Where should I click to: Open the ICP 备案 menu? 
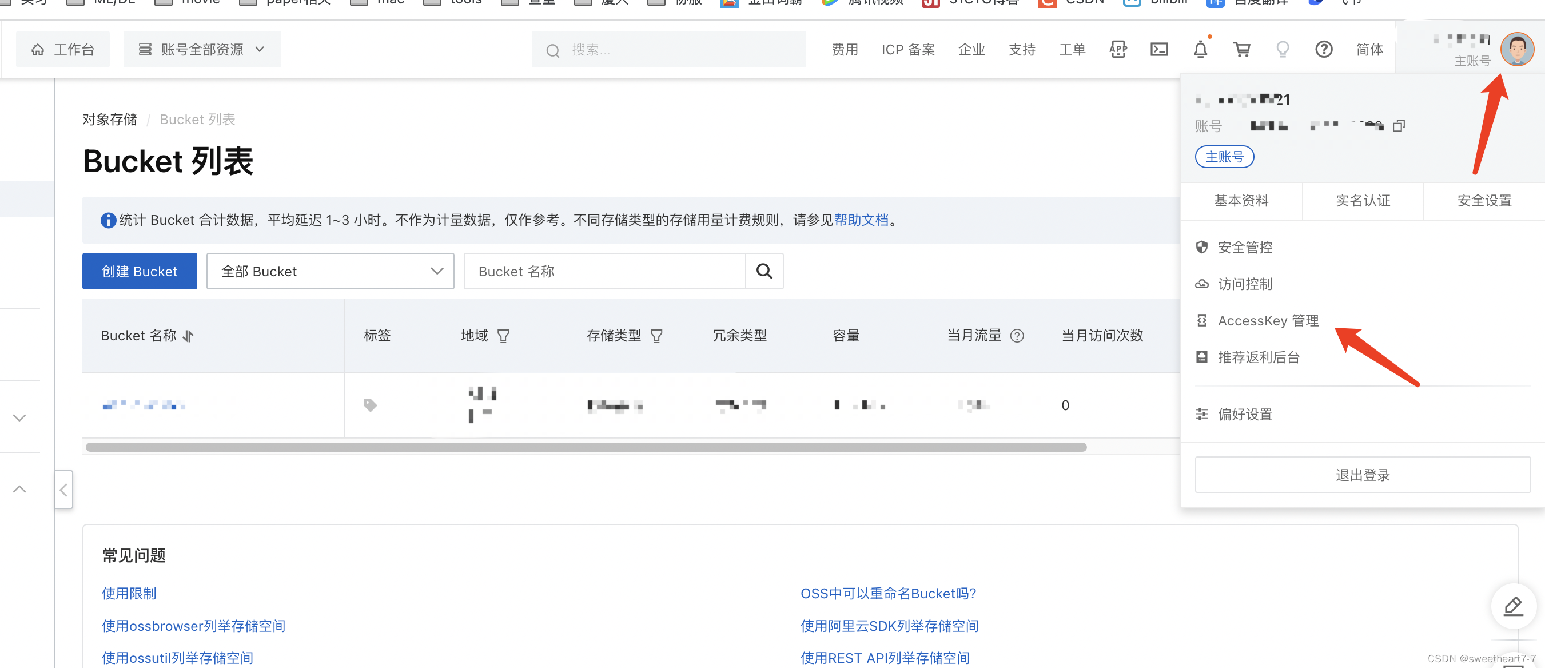908,50
